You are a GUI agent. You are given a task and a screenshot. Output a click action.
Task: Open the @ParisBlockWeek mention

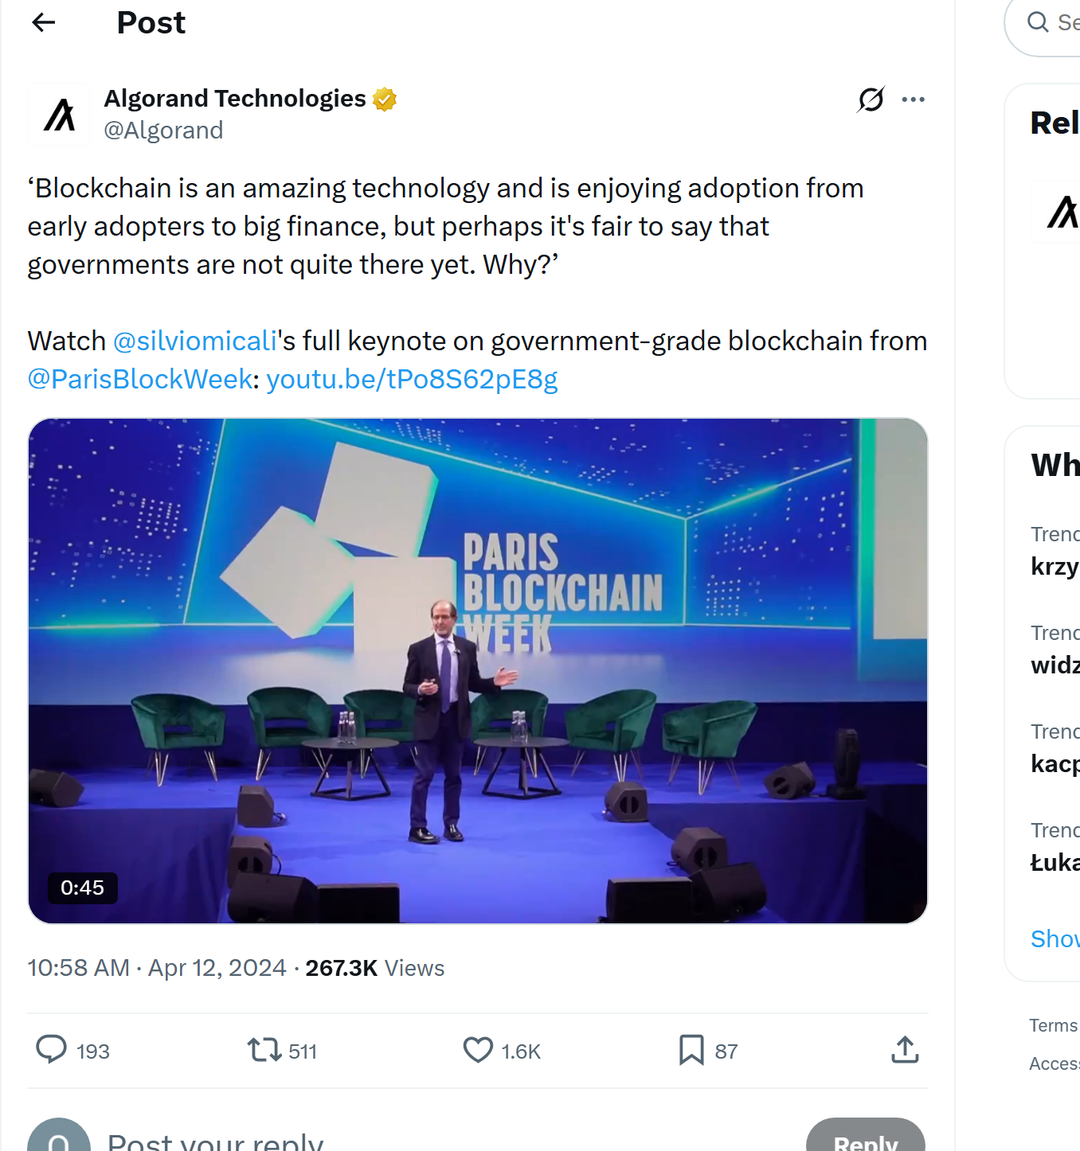(139, 380)
